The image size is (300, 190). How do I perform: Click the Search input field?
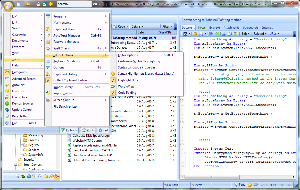(74, 4)
